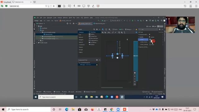Select Text category in Palette

pos(80,35)
